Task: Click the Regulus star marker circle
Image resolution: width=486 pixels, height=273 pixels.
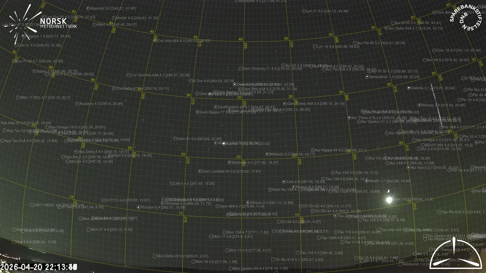Action: tap(24, 36)
